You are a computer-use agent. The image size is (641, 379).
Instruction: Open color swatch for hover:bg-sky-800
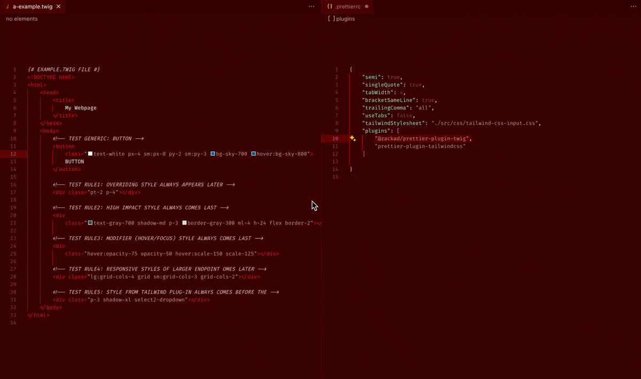pyautogui.click(x=254, y=154)
